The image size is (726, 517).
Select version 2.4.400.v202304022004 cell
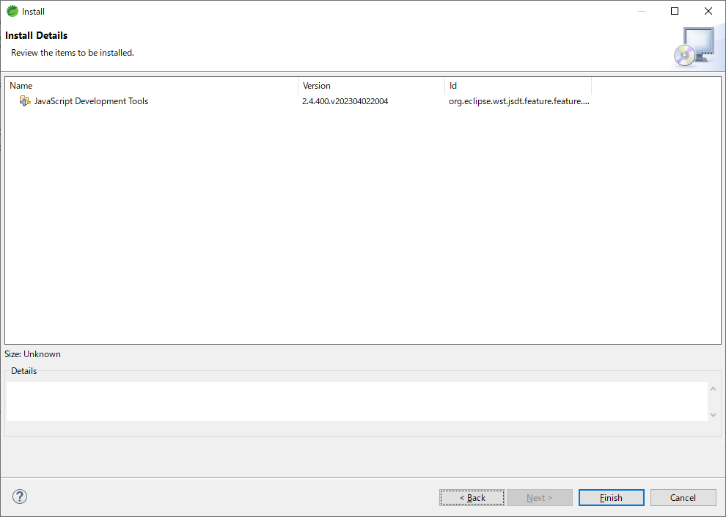[x=345, y=101]
